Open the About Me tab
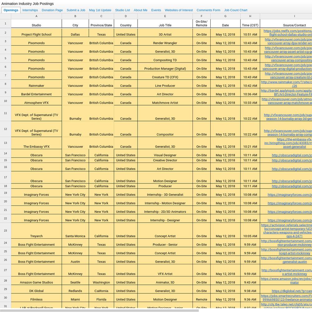The height and width of the screenshot is (312, 312). click(140, 10)
